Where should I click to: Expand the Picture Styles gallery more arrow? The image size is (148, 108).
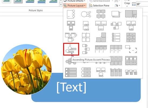coord(61,5)
